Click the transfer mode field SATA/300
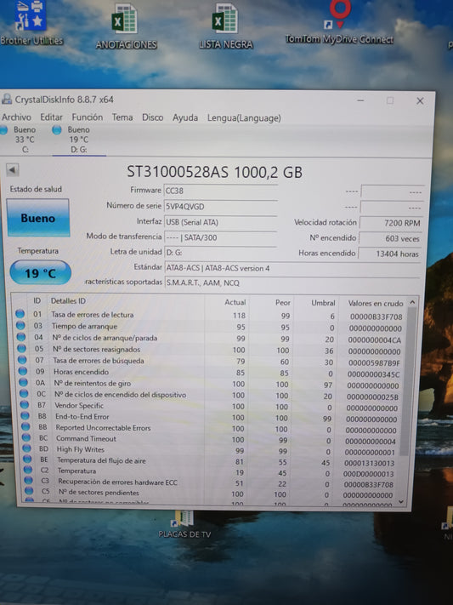Image resolution: width=453 pixels, height=605 pixels. click(220, 237)
